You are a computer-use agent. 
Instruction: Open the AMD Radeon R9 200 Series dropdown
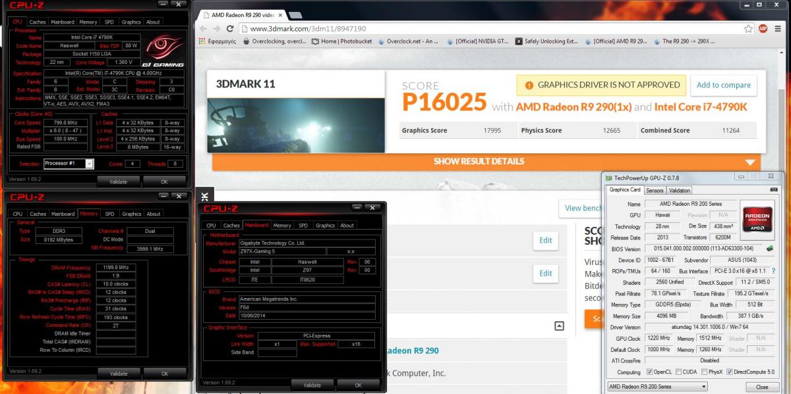(657, 387)
